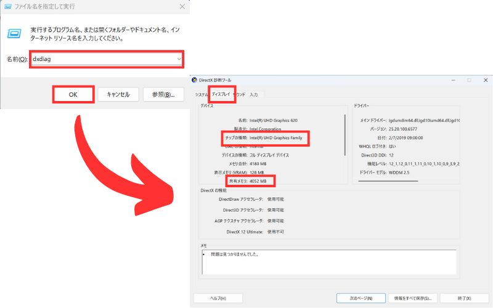The height and width of the screenshot is (308, 493).
Task: Click the Run dialog title bar icon
Action: 8,6
